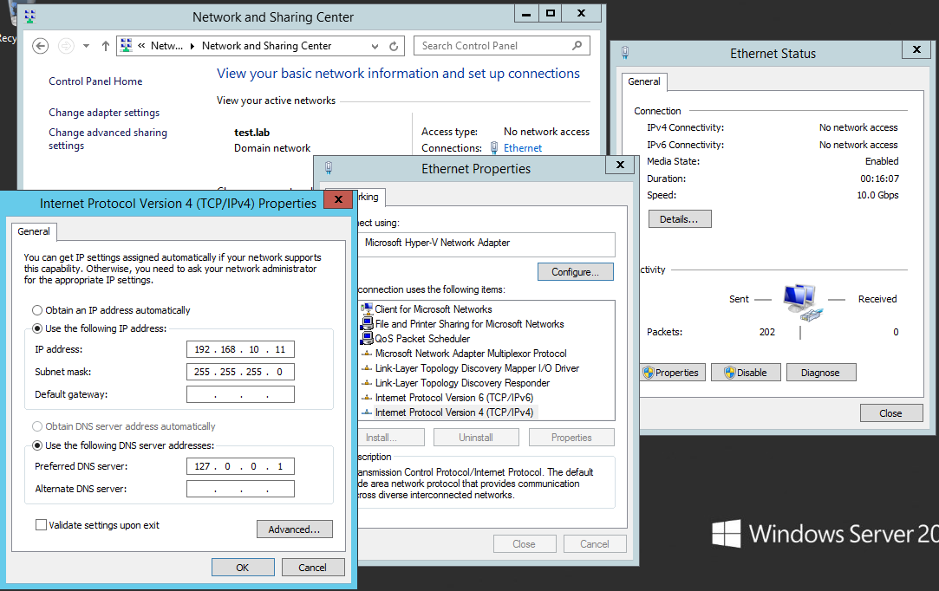Click Disable button in Ethernet Status
939x591 pixels.
(747, 373)
